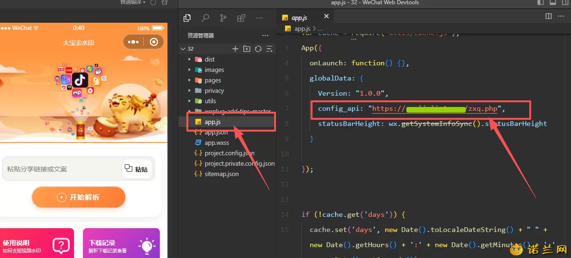The height and width of the screenshot is (258, 571).
Task: Open editor more actions ellipsis
Action: point(562,16)
